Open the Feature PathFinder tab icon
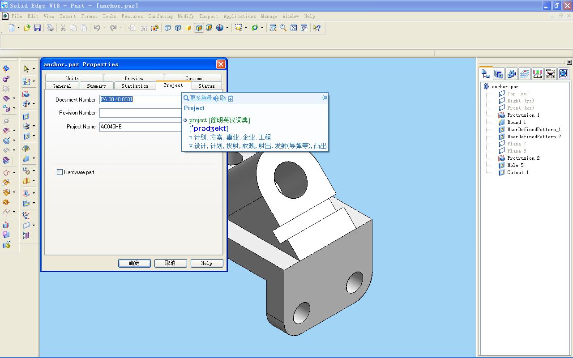The image size is (573, 358). pos(486,73)
